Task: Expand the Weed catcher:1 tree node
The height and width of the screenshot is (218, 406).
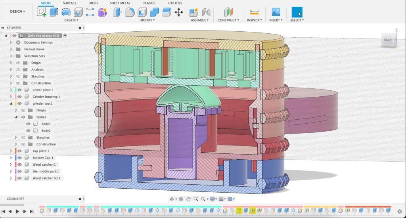Action: coord(11,164)
